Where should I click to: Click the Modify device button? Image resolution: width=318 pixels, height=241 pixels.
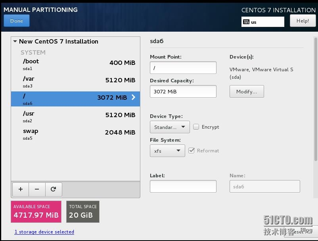pos(247,91)
